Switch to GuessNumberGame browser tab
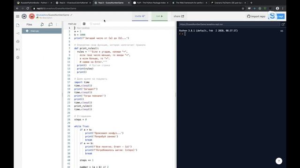Screen dimensions: 300x168 click(x=112, y=3)
